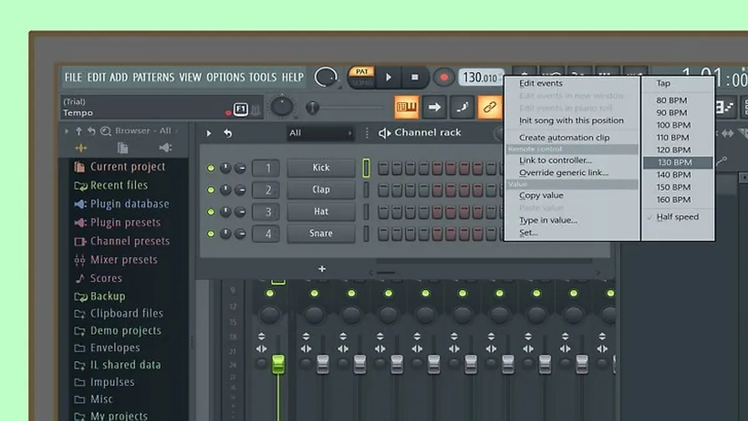Image resolution: width=748 pixels, height=421 pixels.
Task: Mute the Snare channel green light
Action: click(211, 234)
